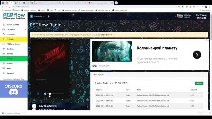
Task: Open Support page
Action: (10, 73)
